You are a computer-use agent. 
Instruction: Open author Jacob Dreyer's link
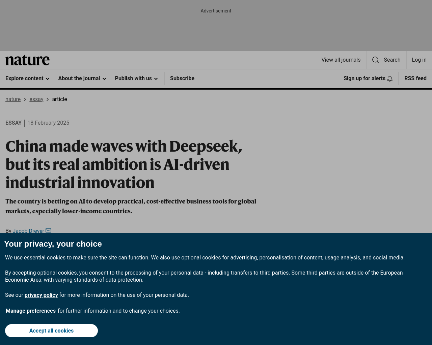[x=28, y=231]
